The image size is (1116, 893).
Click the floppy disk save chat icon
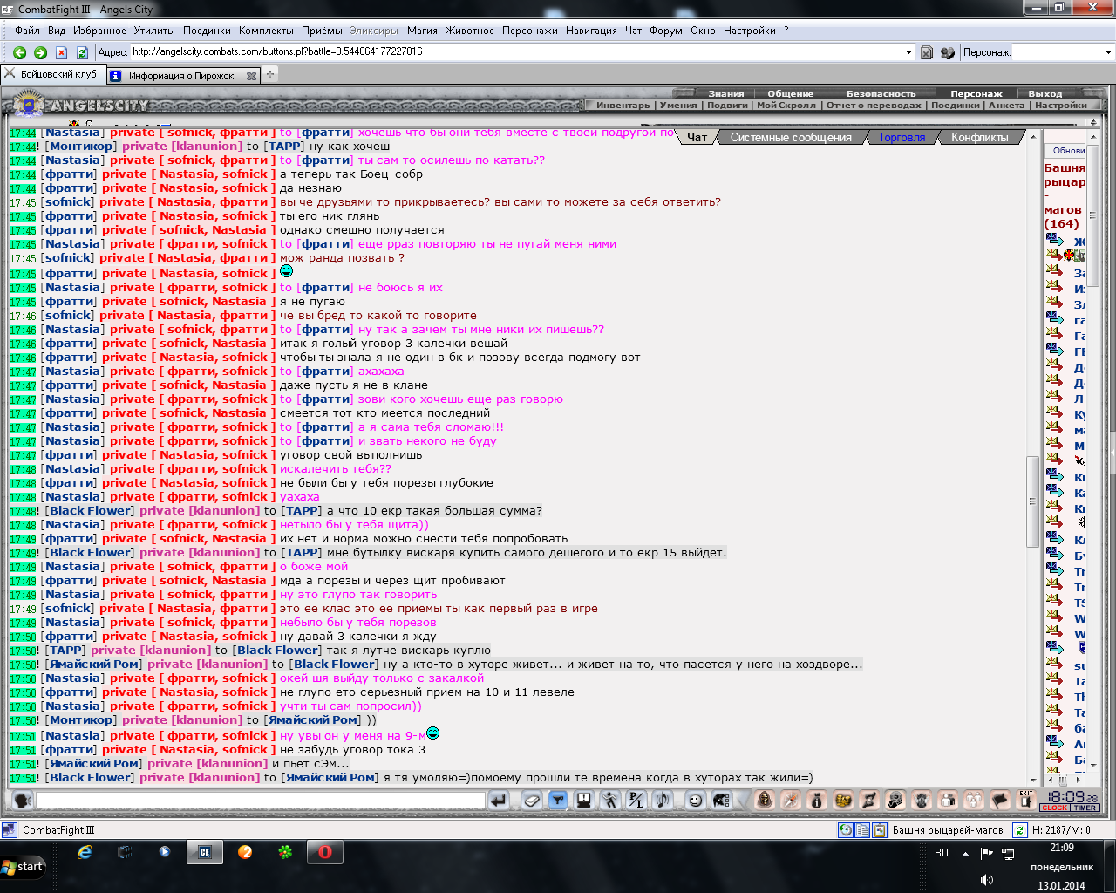pyautogui.click(x=584, y=800)
